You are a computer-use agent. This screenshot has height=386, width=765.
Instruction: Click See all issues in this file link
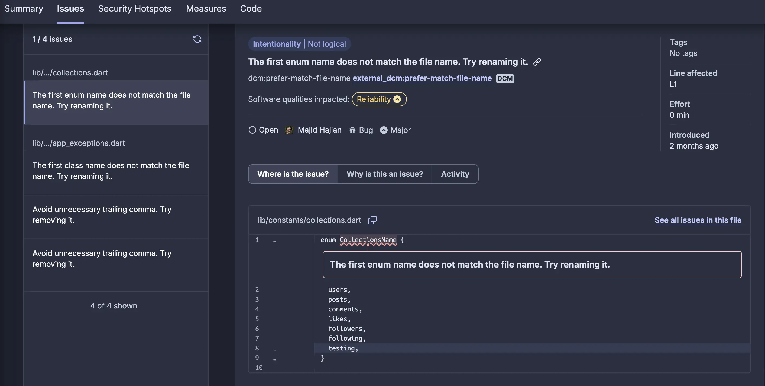[698, 220]
